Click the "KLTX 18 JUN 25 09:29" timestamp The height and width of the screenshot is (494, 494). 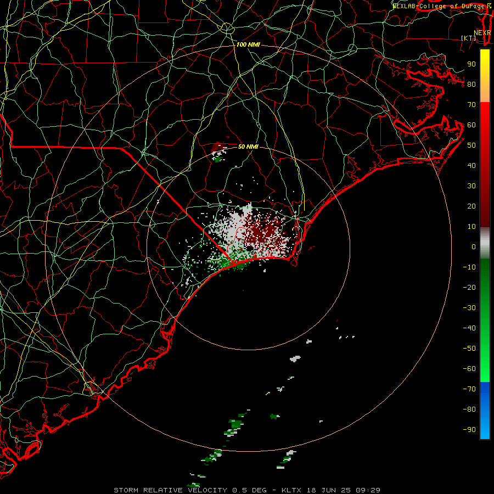[331, 490]
